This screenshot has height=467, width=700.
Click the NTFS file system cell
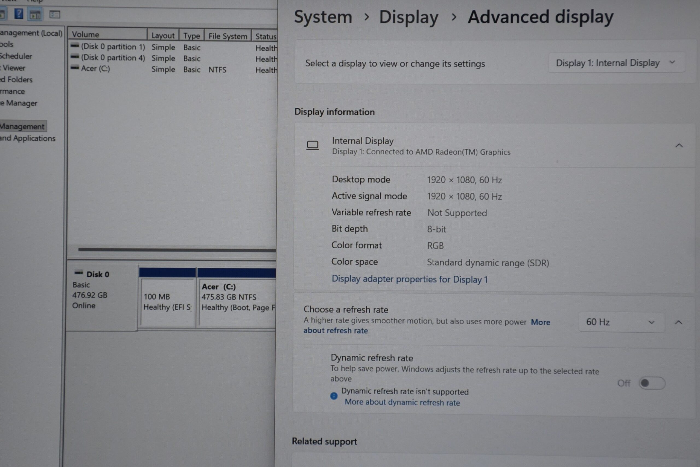pos(217,70)
